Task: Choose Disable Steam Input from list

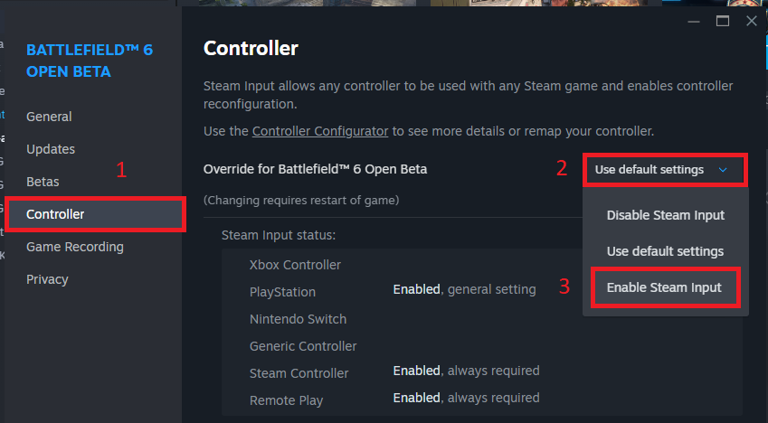Action: click(x=665, y=215)
